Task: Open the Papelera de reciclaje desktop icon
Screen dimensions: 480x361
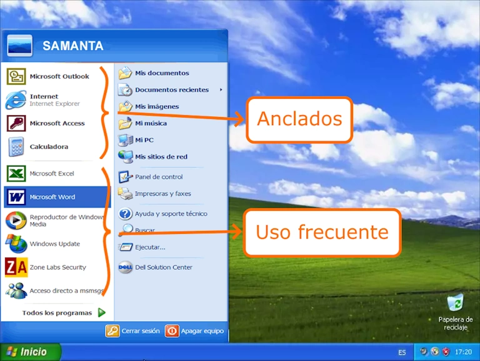Action: click(456, 303)
